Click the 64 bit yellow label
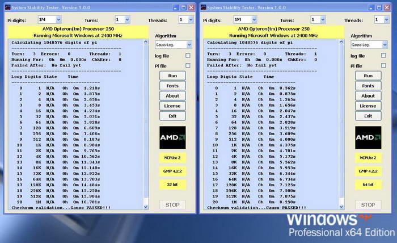This screenshot has height=243, width=397. [368, 185]
